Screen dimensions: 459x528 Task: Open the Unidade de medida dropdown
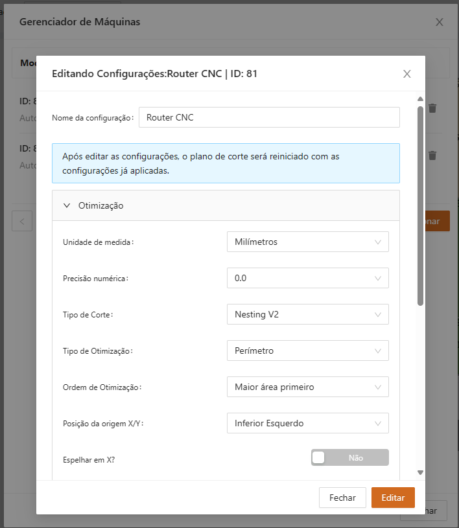307,242
